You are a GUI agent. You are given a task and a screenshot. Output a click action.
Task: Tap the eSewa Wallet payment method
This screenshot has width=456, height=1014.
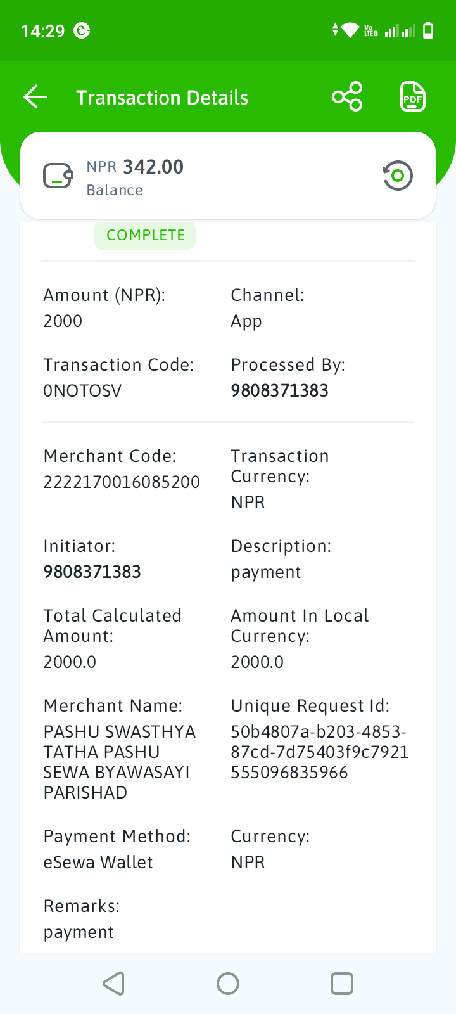pos(98,862)
